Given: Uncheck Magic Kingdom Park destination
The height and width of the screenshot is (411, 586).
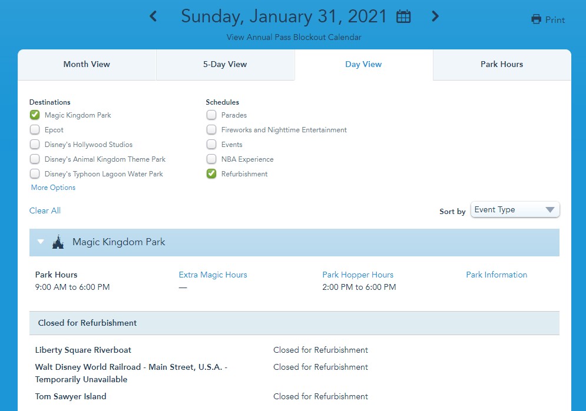Looking at the screenshot, I should tap(35, 115).
